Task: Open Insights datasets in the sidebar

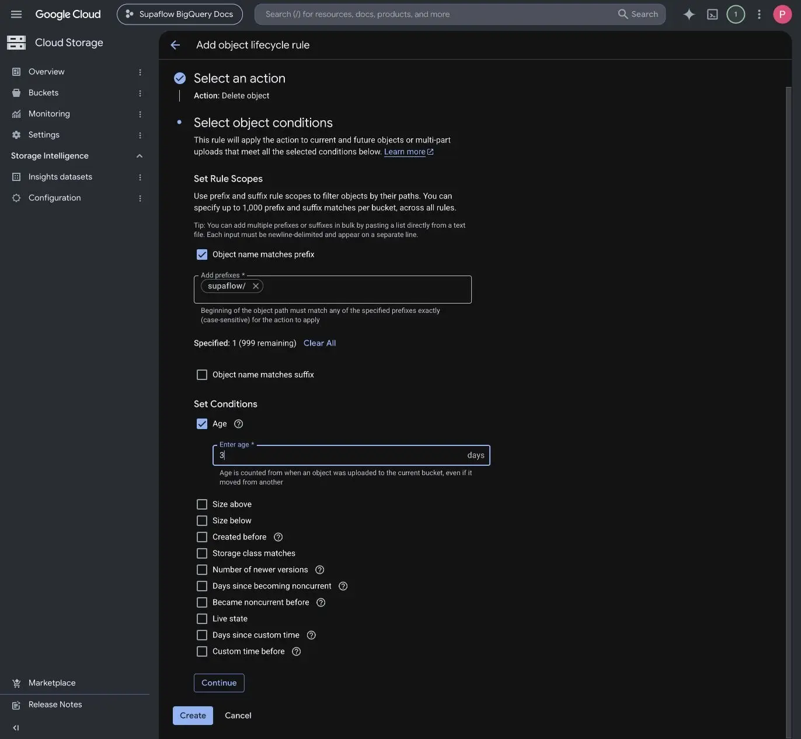Action: (60, 177)
